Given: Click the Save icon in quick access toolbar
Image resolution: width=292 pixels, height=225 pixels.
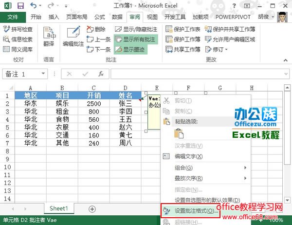Looking at the screenshot, I should [20, 5].
